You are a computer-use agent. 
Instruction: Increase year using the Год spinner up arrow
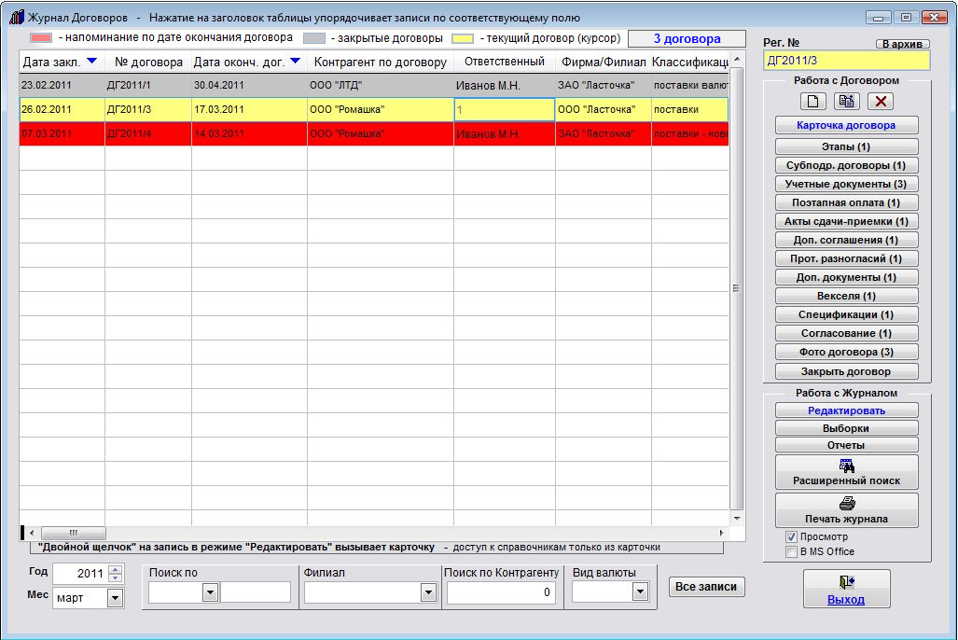click(x=116, y=569)
